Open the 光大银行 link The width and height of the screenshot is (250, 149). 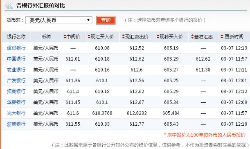coord(16,113)
